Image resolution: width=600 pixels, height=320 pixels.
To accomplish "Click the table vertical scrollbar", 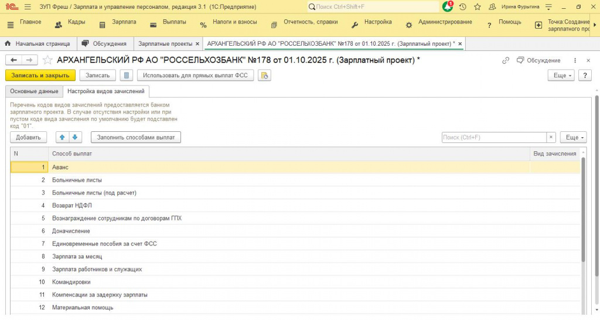I will click(x=584, y=209).
